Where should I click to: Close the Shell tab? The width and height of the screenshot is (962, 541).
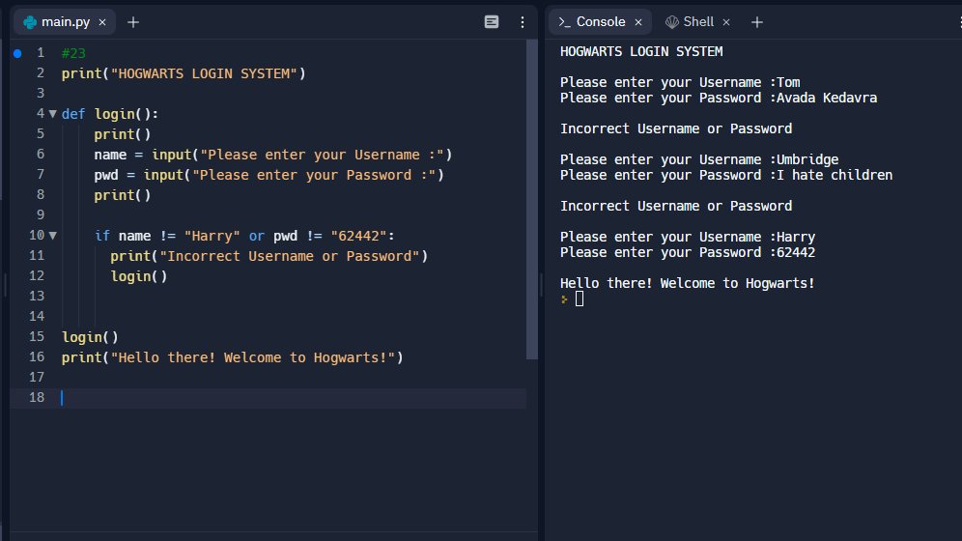726,22
